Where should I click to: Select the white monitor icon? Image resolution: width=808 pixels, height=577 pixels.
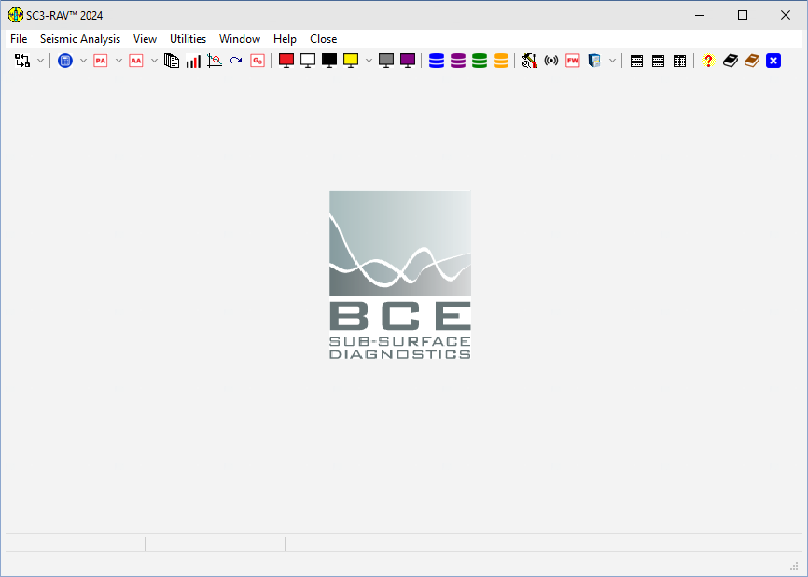coord(308,61)
